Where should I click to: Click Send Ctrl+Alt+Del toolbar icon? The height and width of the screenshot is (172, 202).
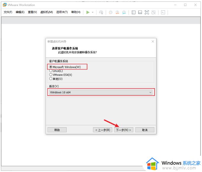pos(101,12)
